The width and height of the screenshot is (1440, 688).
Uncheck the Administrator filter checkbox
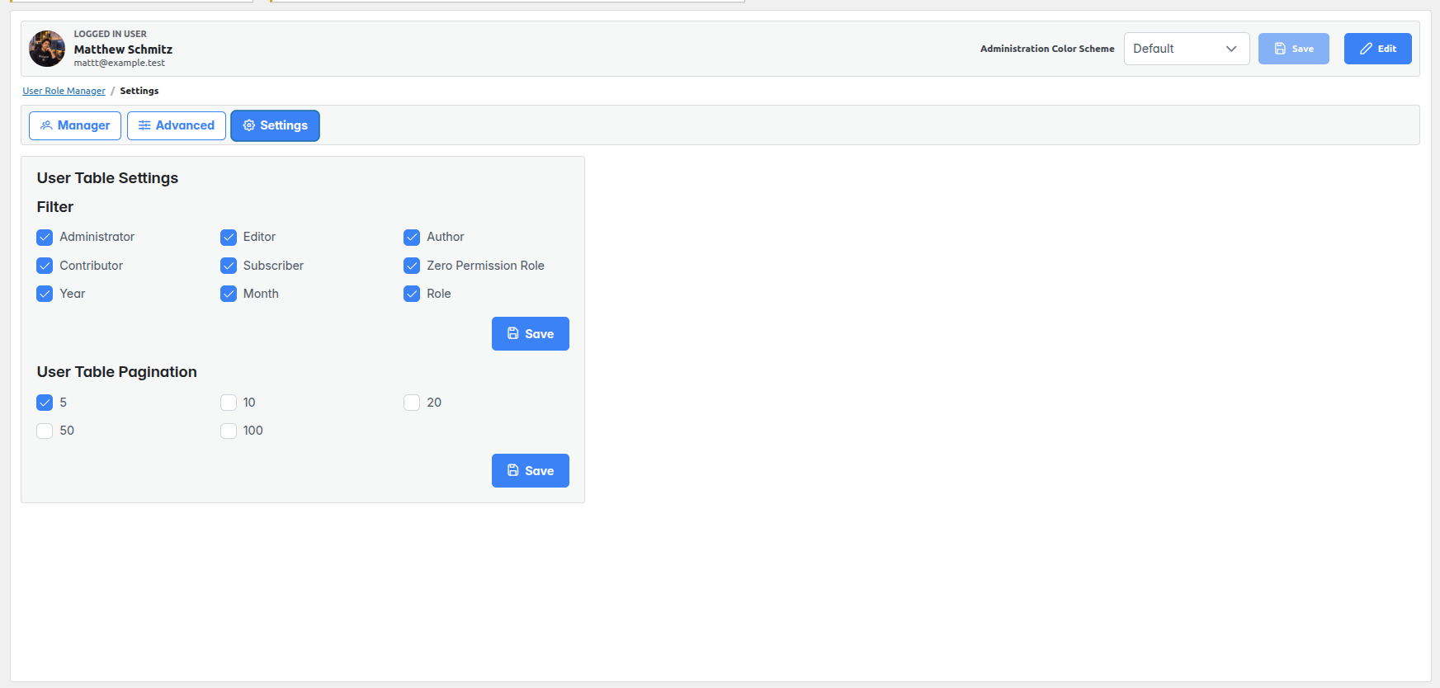tap(45, 238)
